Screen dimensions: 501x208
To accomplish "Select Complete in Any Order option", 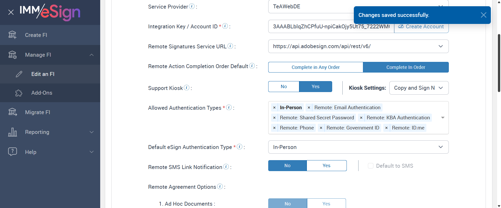I will tap(315, 67).
